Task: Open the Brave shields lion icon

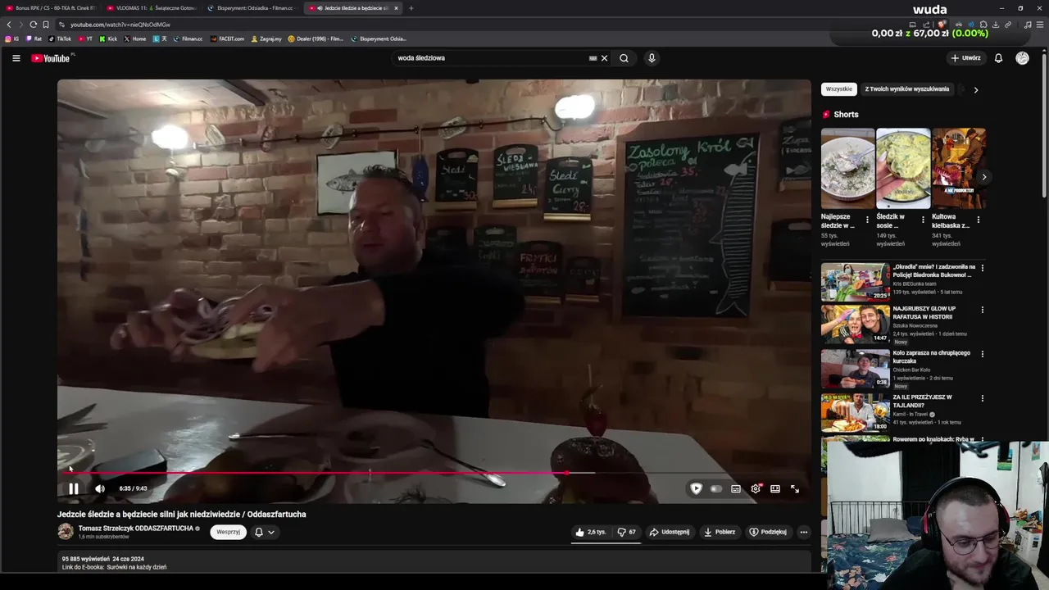Action: (942, 25)
